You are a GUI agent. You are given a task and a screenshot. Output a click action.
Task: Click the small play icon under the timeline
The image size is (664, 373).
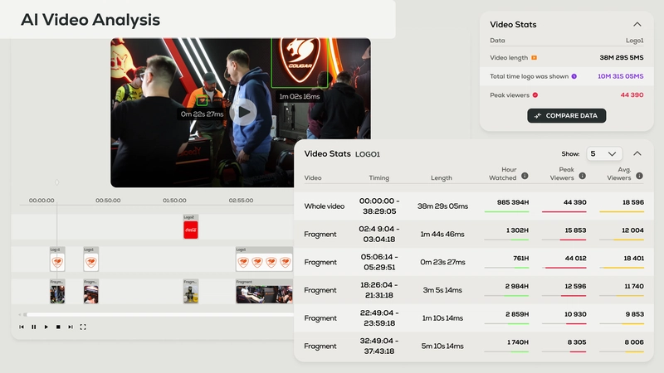(46, 327)
